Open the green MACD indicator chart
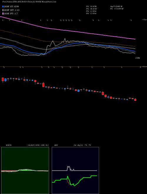Screen dimensions: 147x194 click(25, 170)
